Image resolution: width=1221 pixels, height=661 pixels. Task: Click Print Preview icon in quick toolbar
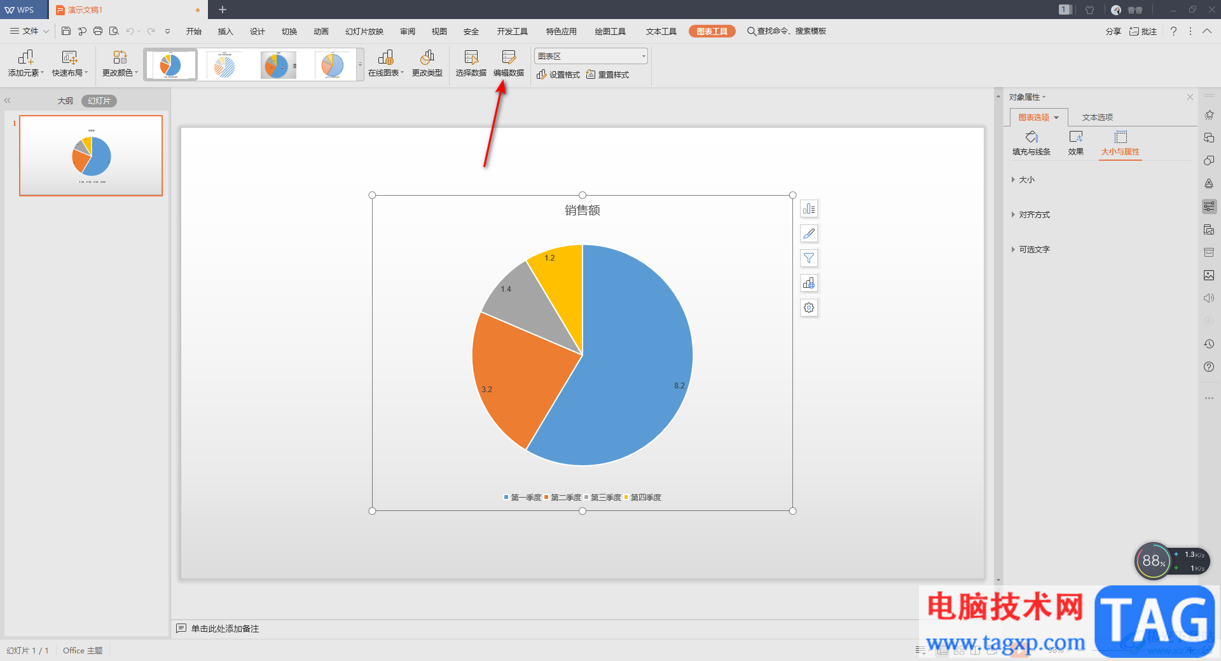(114, 31)
